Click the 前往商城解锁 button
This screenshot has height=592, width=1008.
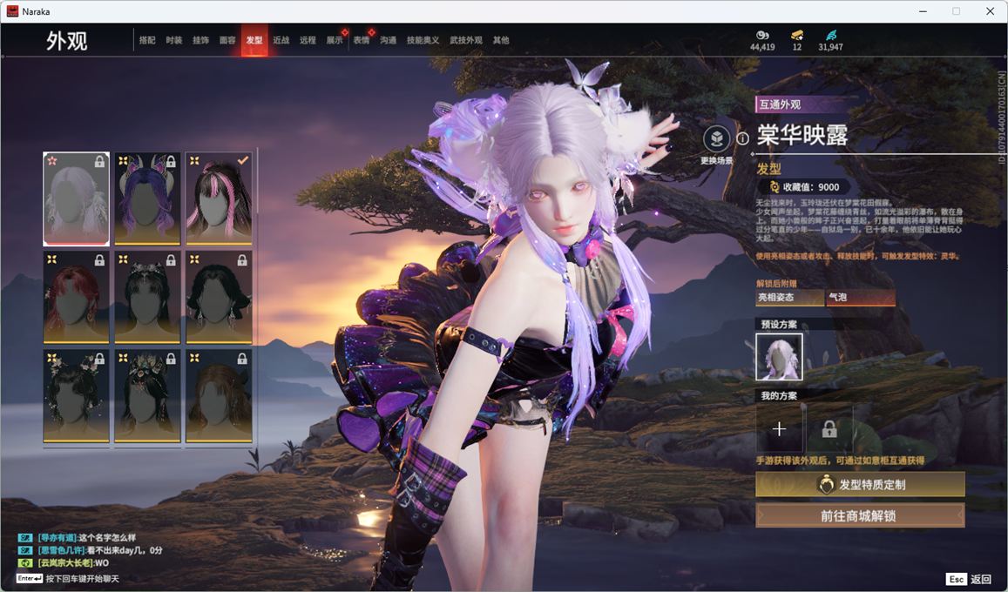pyautogui.click(x=860, y=515)
